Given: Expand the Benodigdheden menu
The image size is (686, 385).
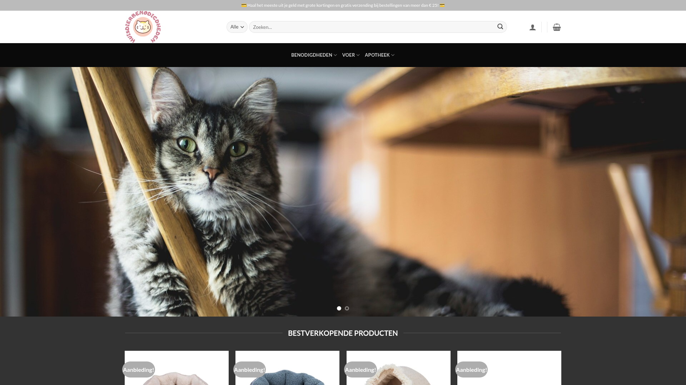Looking at the screenshot, I should point(314,55).
